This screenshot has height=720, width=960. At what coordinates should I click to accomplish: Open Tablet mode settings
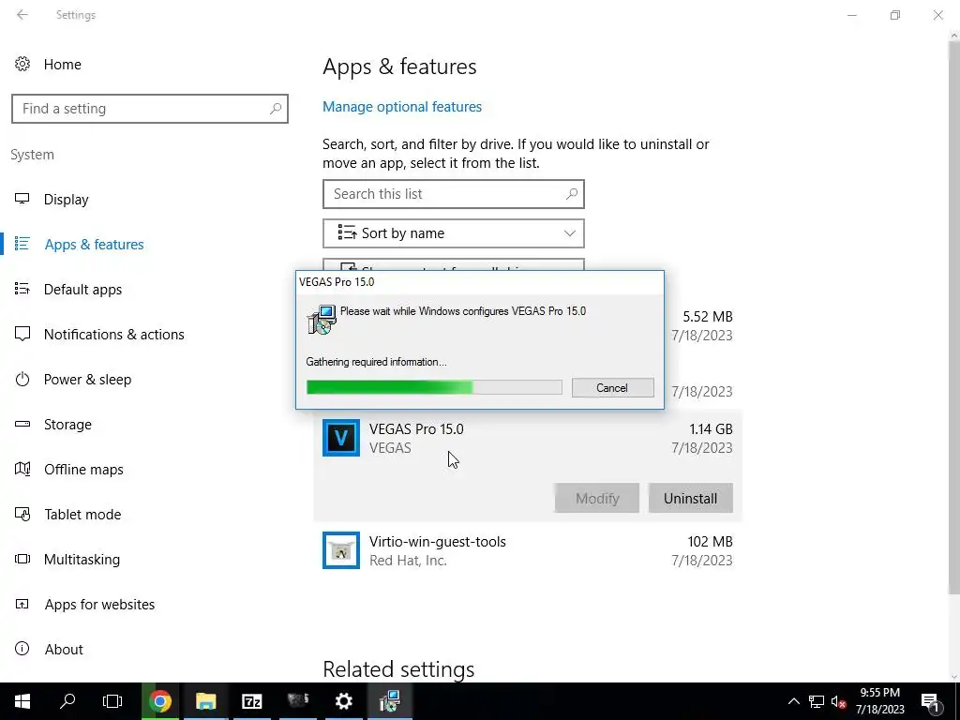82,515
